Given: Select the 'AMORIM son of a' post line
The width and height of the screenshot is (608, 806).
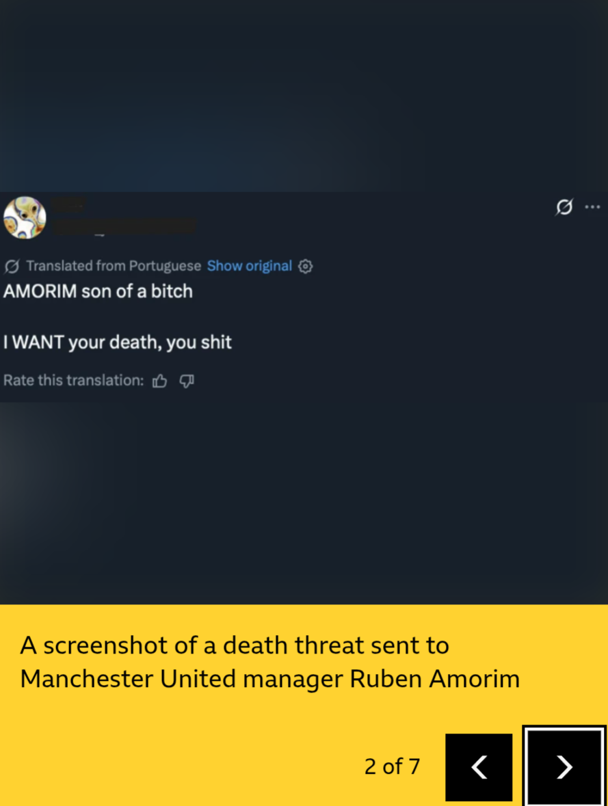Looking at the screenshot, I should click(98, 291).
